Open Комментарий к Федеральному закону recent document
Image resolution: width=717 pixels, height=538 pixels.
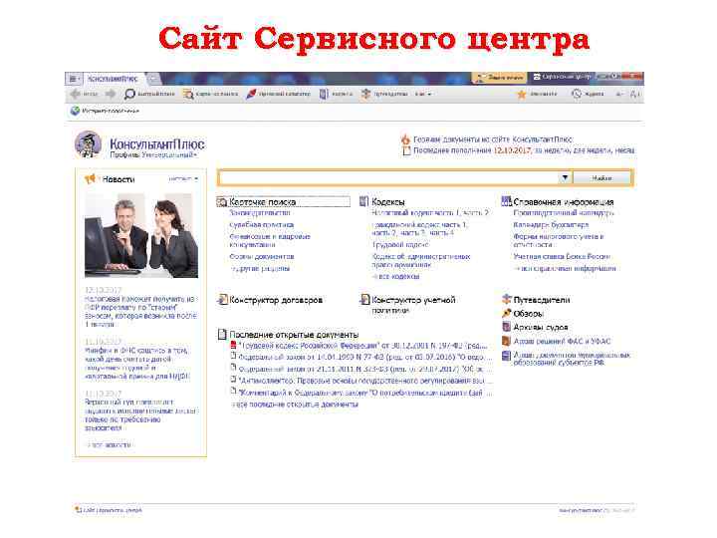(364, 393)
